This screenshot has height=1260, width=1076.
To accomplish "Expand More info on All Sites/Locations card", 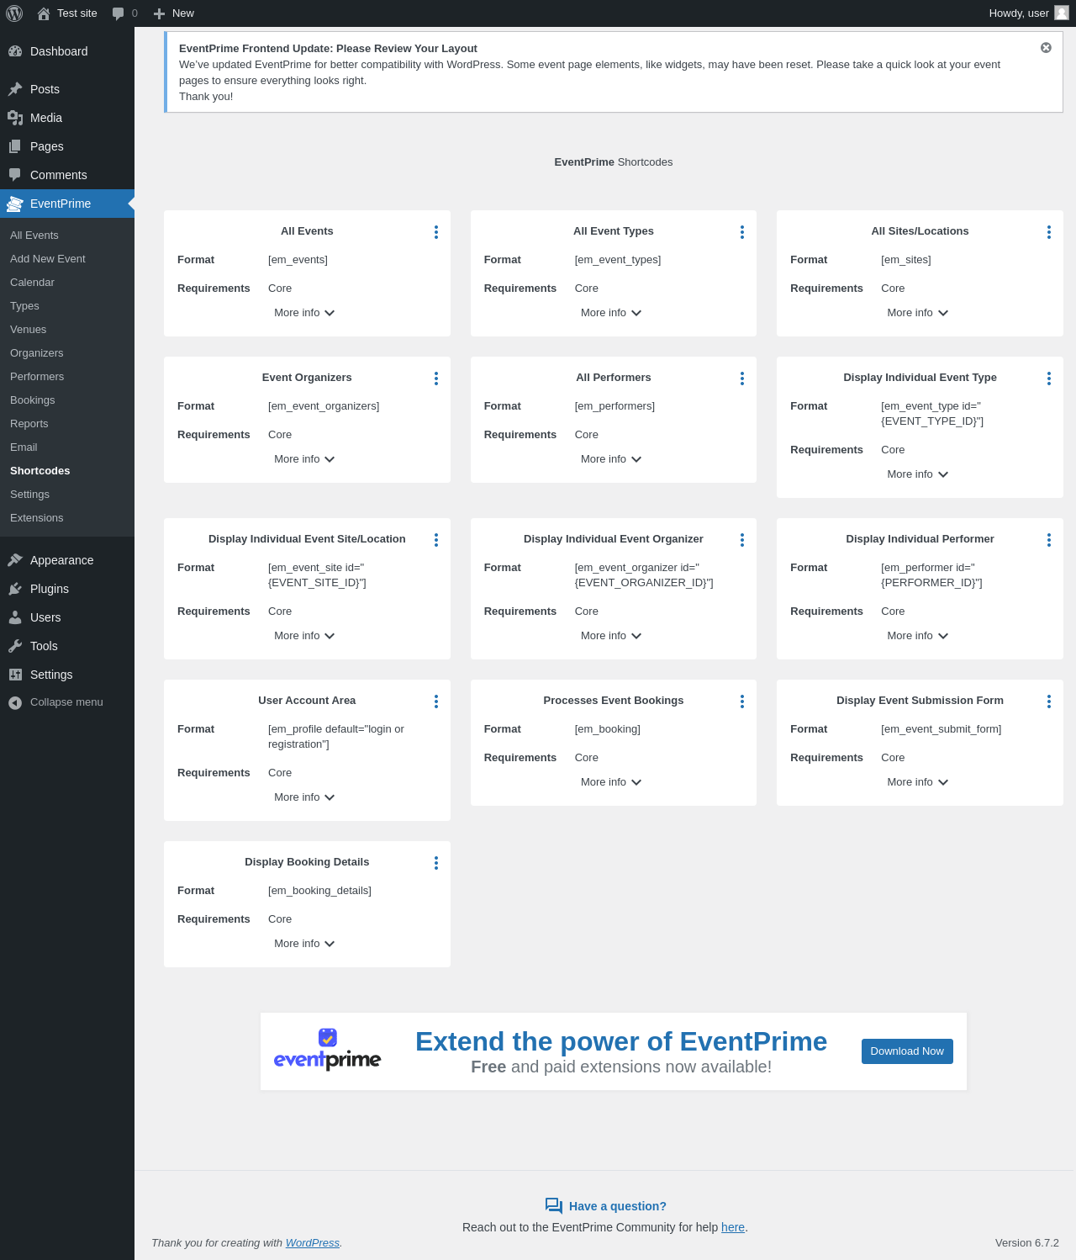I will point(918,313).
